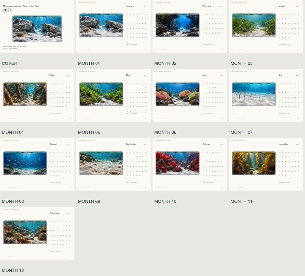Image resolution: width=305 pixels, height=276 pixels.
Task: Select the rocky seabed photo on the cover
Action: pyautogui.click(x=37, y=29)
